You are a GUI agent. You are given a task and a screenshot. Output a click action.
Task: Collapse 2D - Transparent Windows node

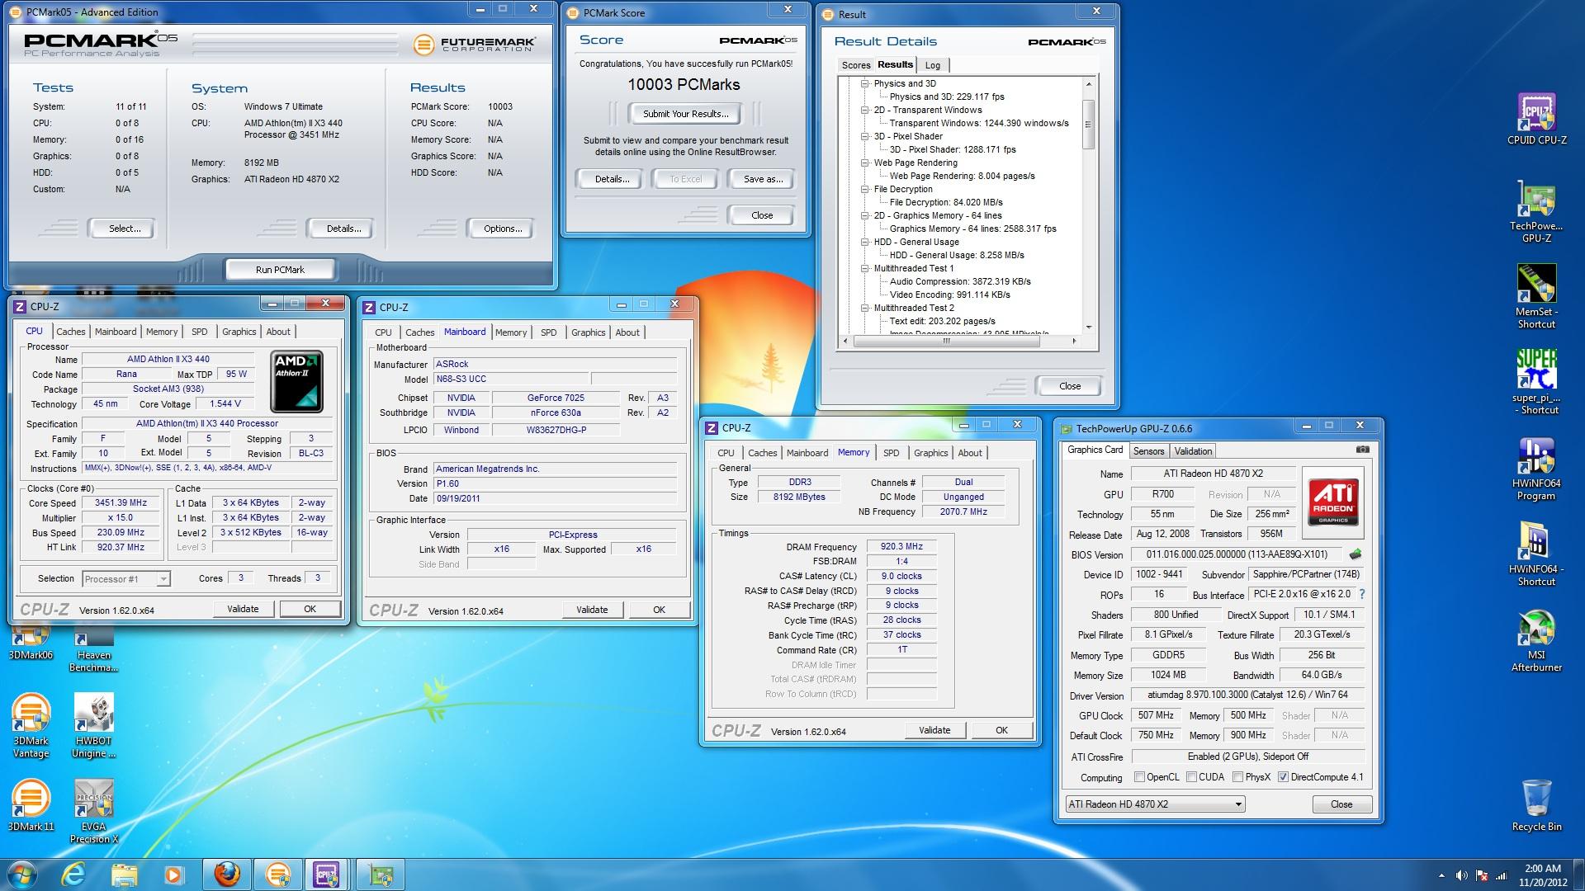click(865, 110)
